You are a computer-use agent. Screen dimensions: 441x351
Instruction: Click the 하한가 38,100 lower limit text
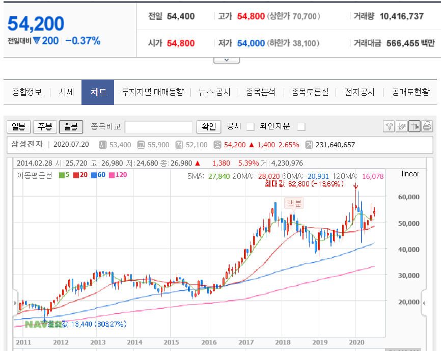(x=293, y=43)
